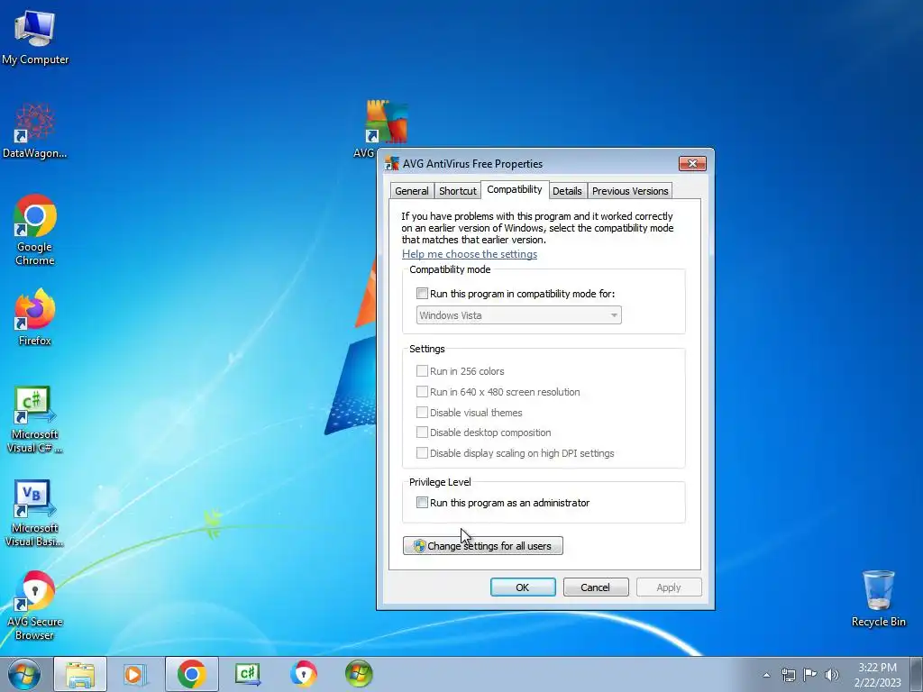Select the Compatibility tab
This screenshot has width=923, height=692.
pyautogui.click(x=515, y=189)
